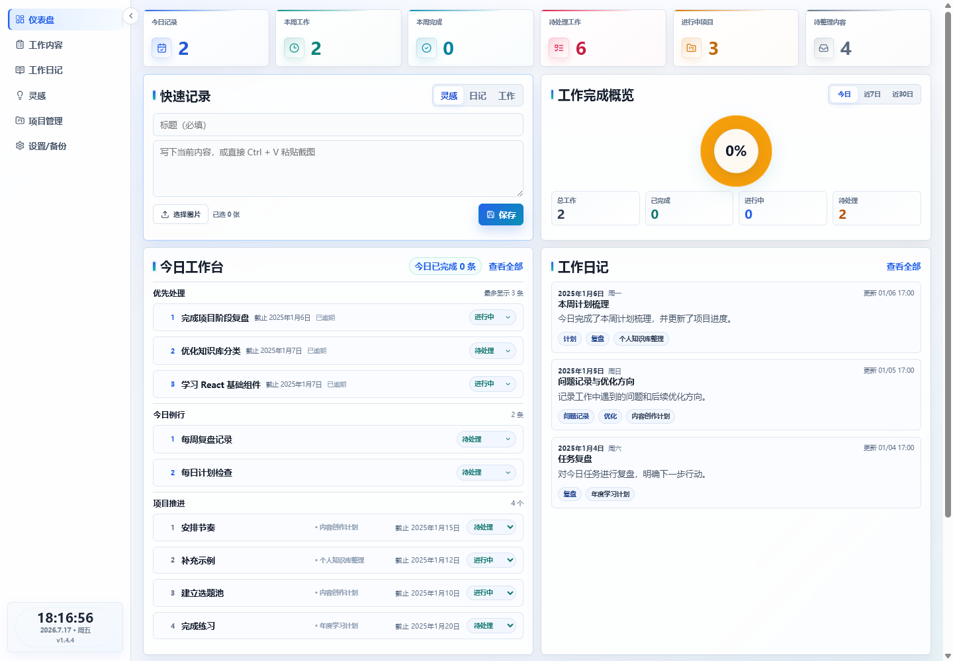Image resolution: width=953 pixels, height=661 pixels.
Task: Expand the status dropdown for 安排节奏
Action: (x=491, y=527)
